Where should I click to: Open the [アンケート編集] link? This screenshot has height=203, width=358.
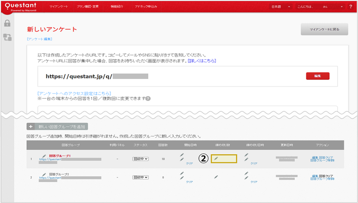(40, 39)
